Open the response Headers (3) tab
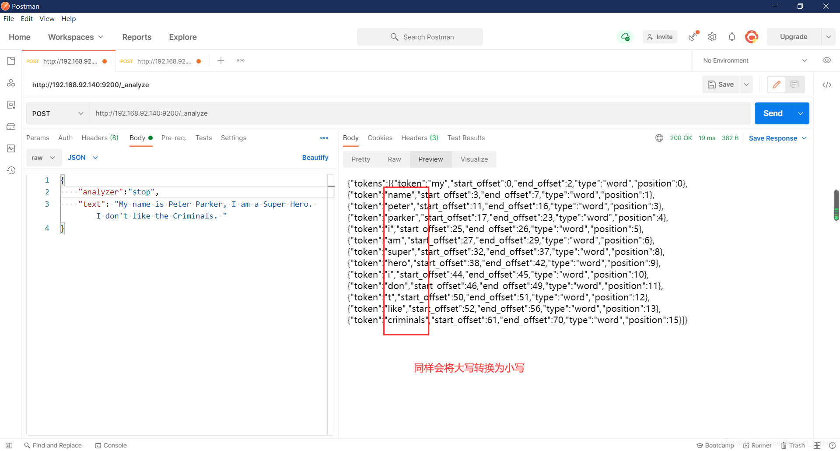 (x=420, y=138)
